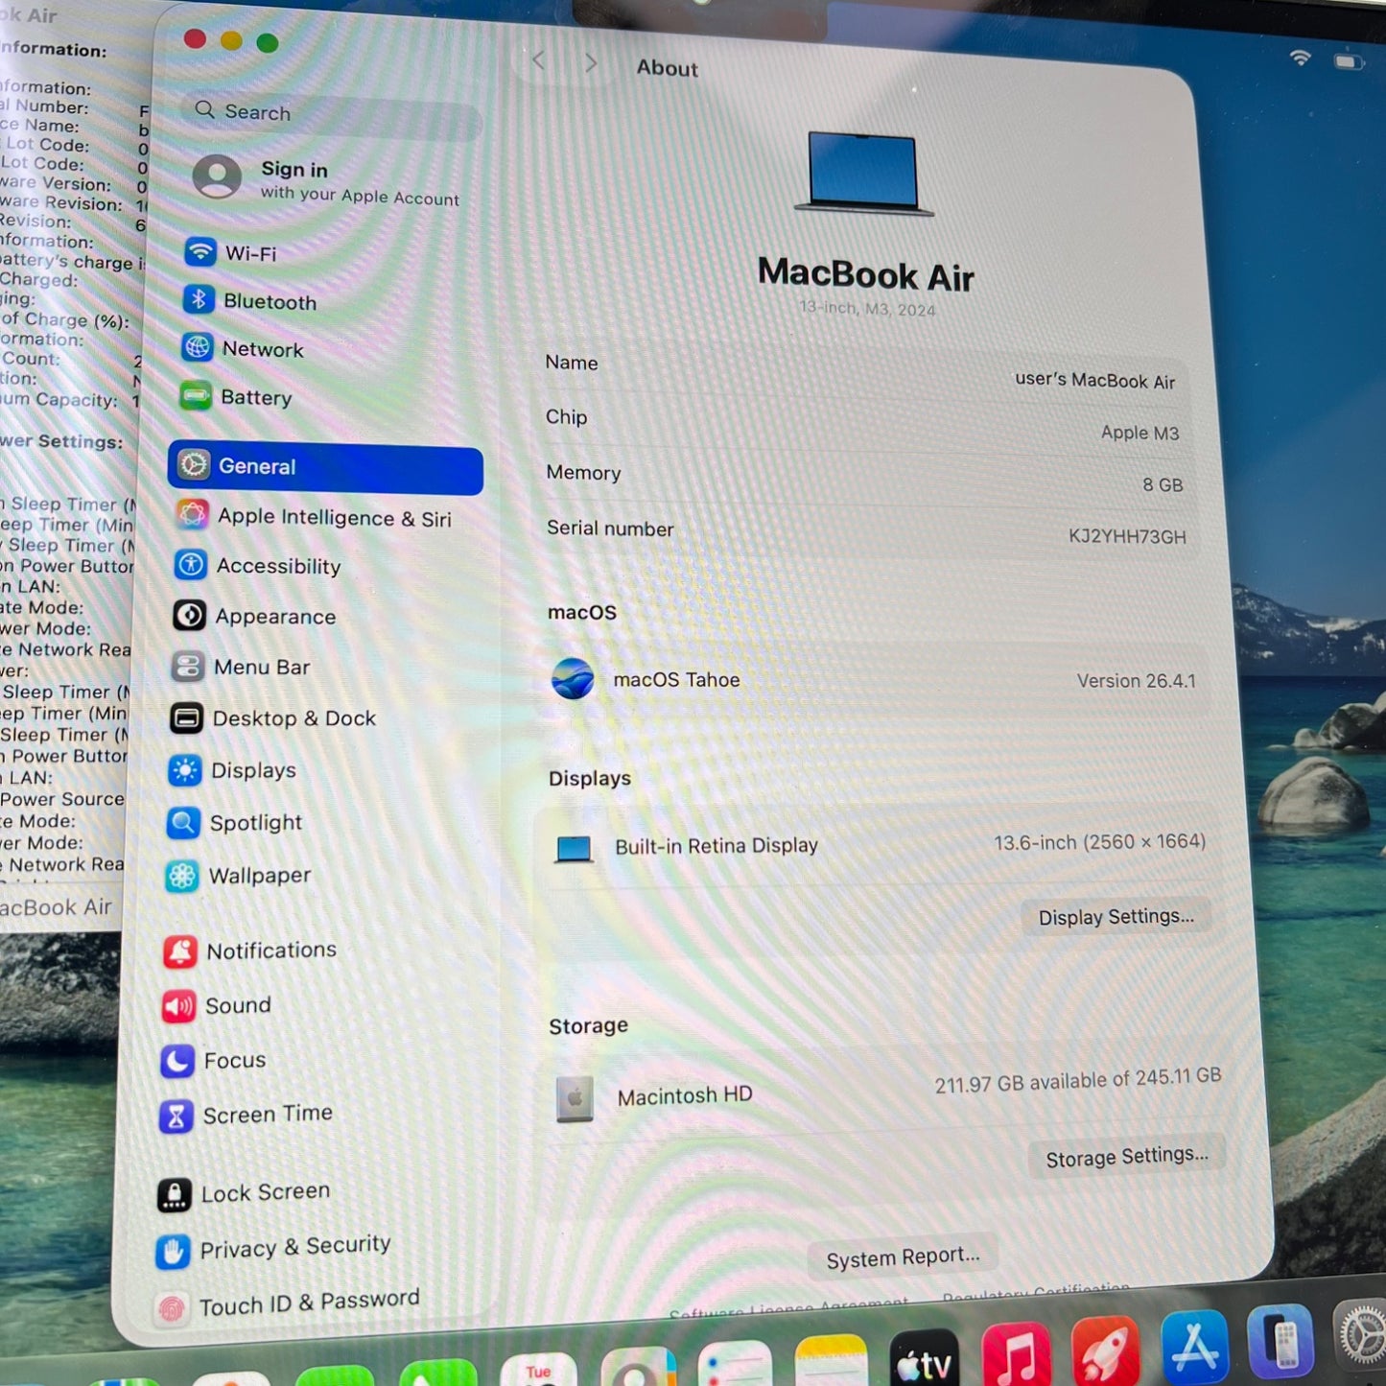1386x1386 pixels.
Task: Open Notes from the Dock
Action: 831,1361
